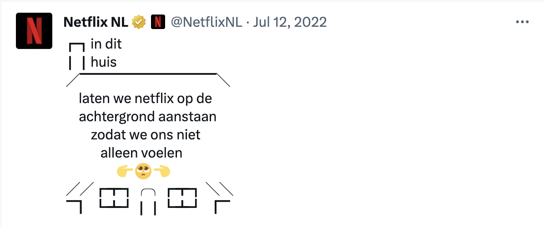Click the right window of the text house
The image size is (544, 227).
(182, 198)
